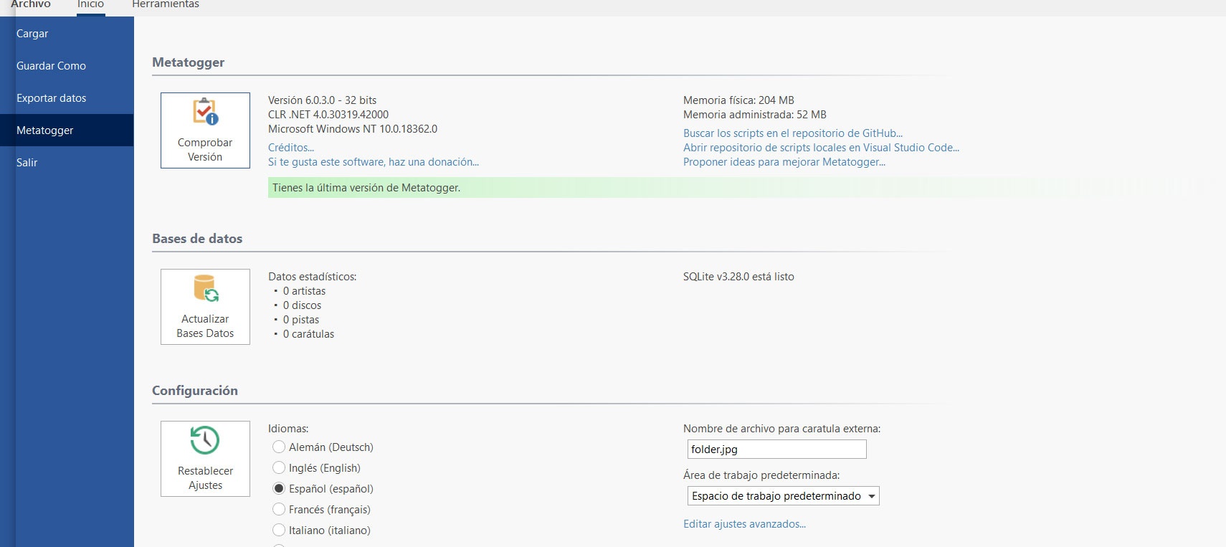Click the Datos estadísticos label
The height and width of the screenshot is (547, 1226).
(312, 277)
